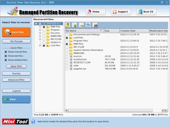Open the Boot CD option
The width and height of the screenshot is (170, 127).
pos(146,12)
